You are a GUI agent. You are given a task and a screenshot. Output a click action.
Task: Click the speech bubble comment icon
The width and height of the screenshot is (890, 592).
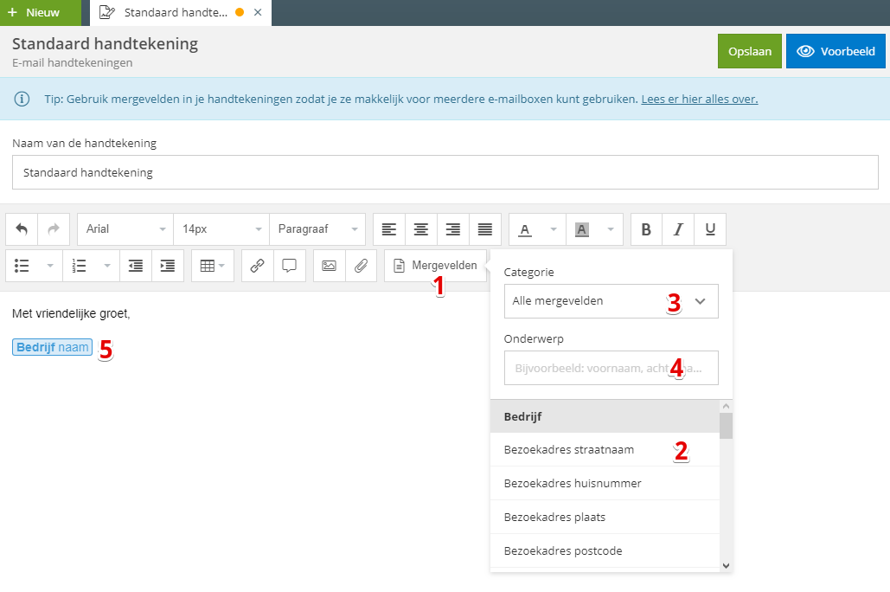(x=290, y=266)
